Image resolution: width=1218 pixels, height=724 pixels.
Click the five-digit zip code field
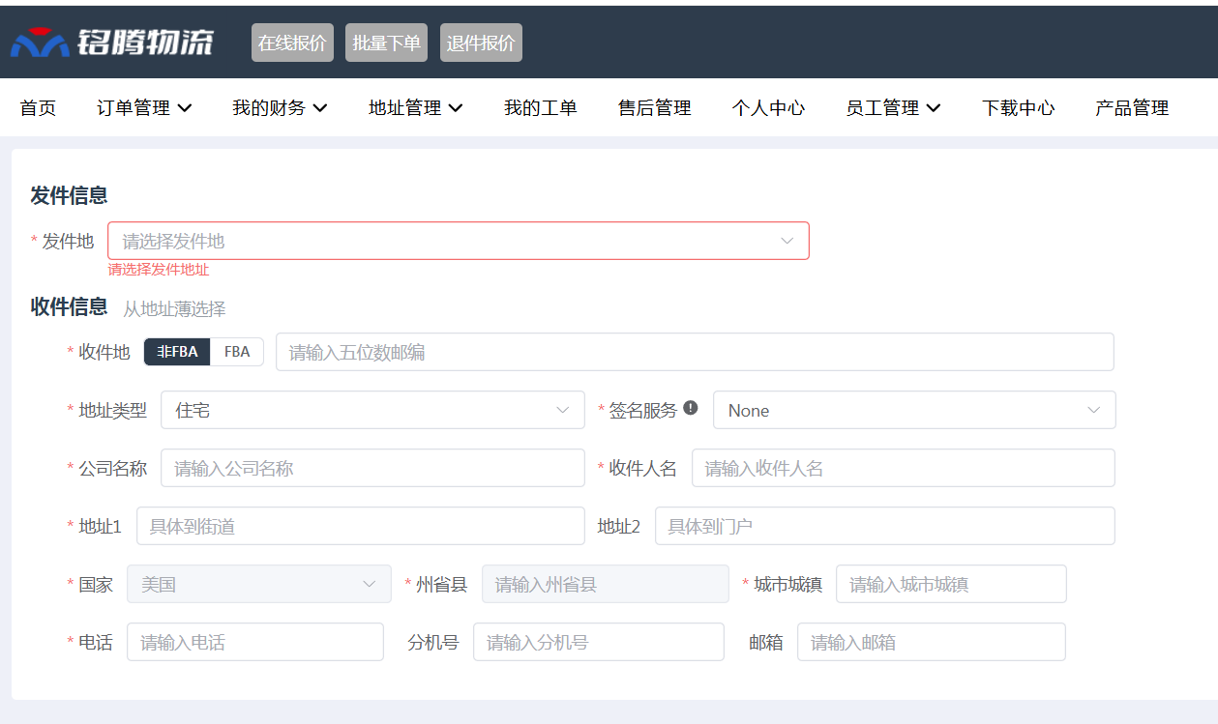[x=695, y=352]
